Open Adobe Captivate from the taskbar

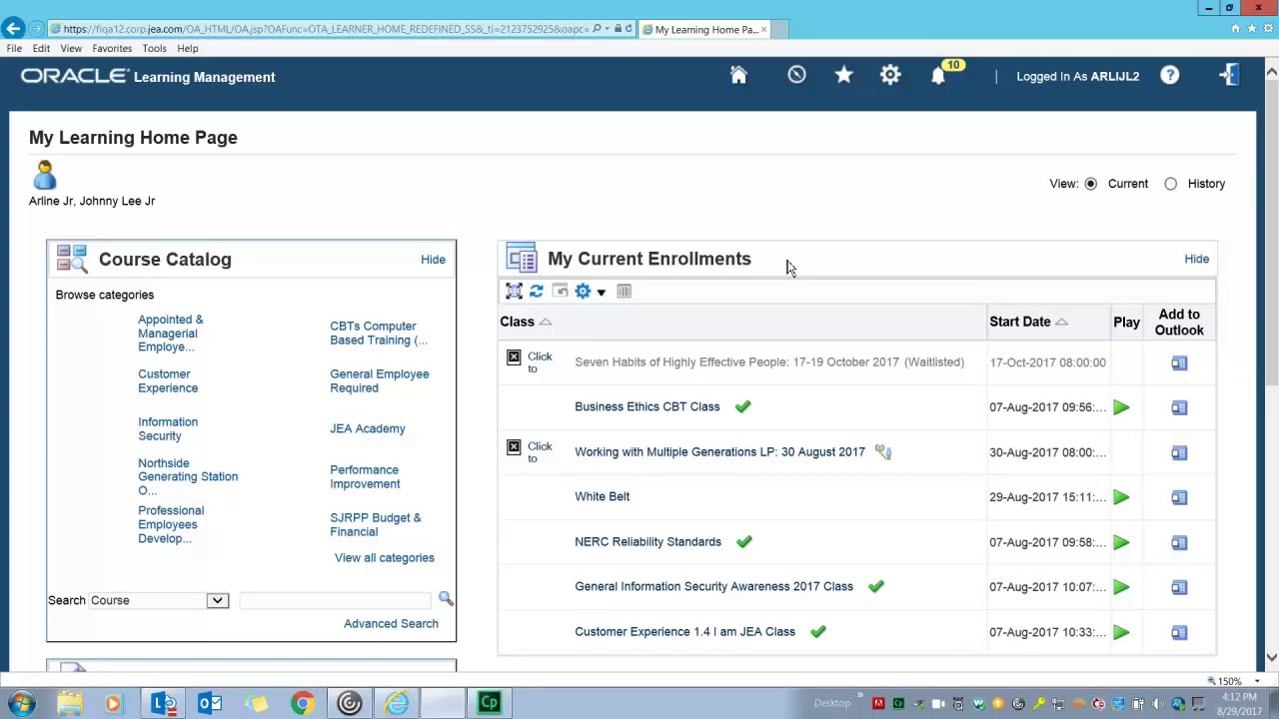click(489, 703)
